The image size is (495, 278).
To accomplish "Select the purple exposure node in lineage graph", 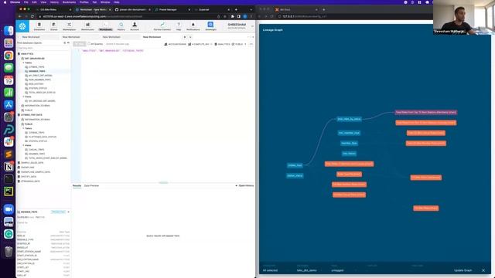I will point(426,112).
